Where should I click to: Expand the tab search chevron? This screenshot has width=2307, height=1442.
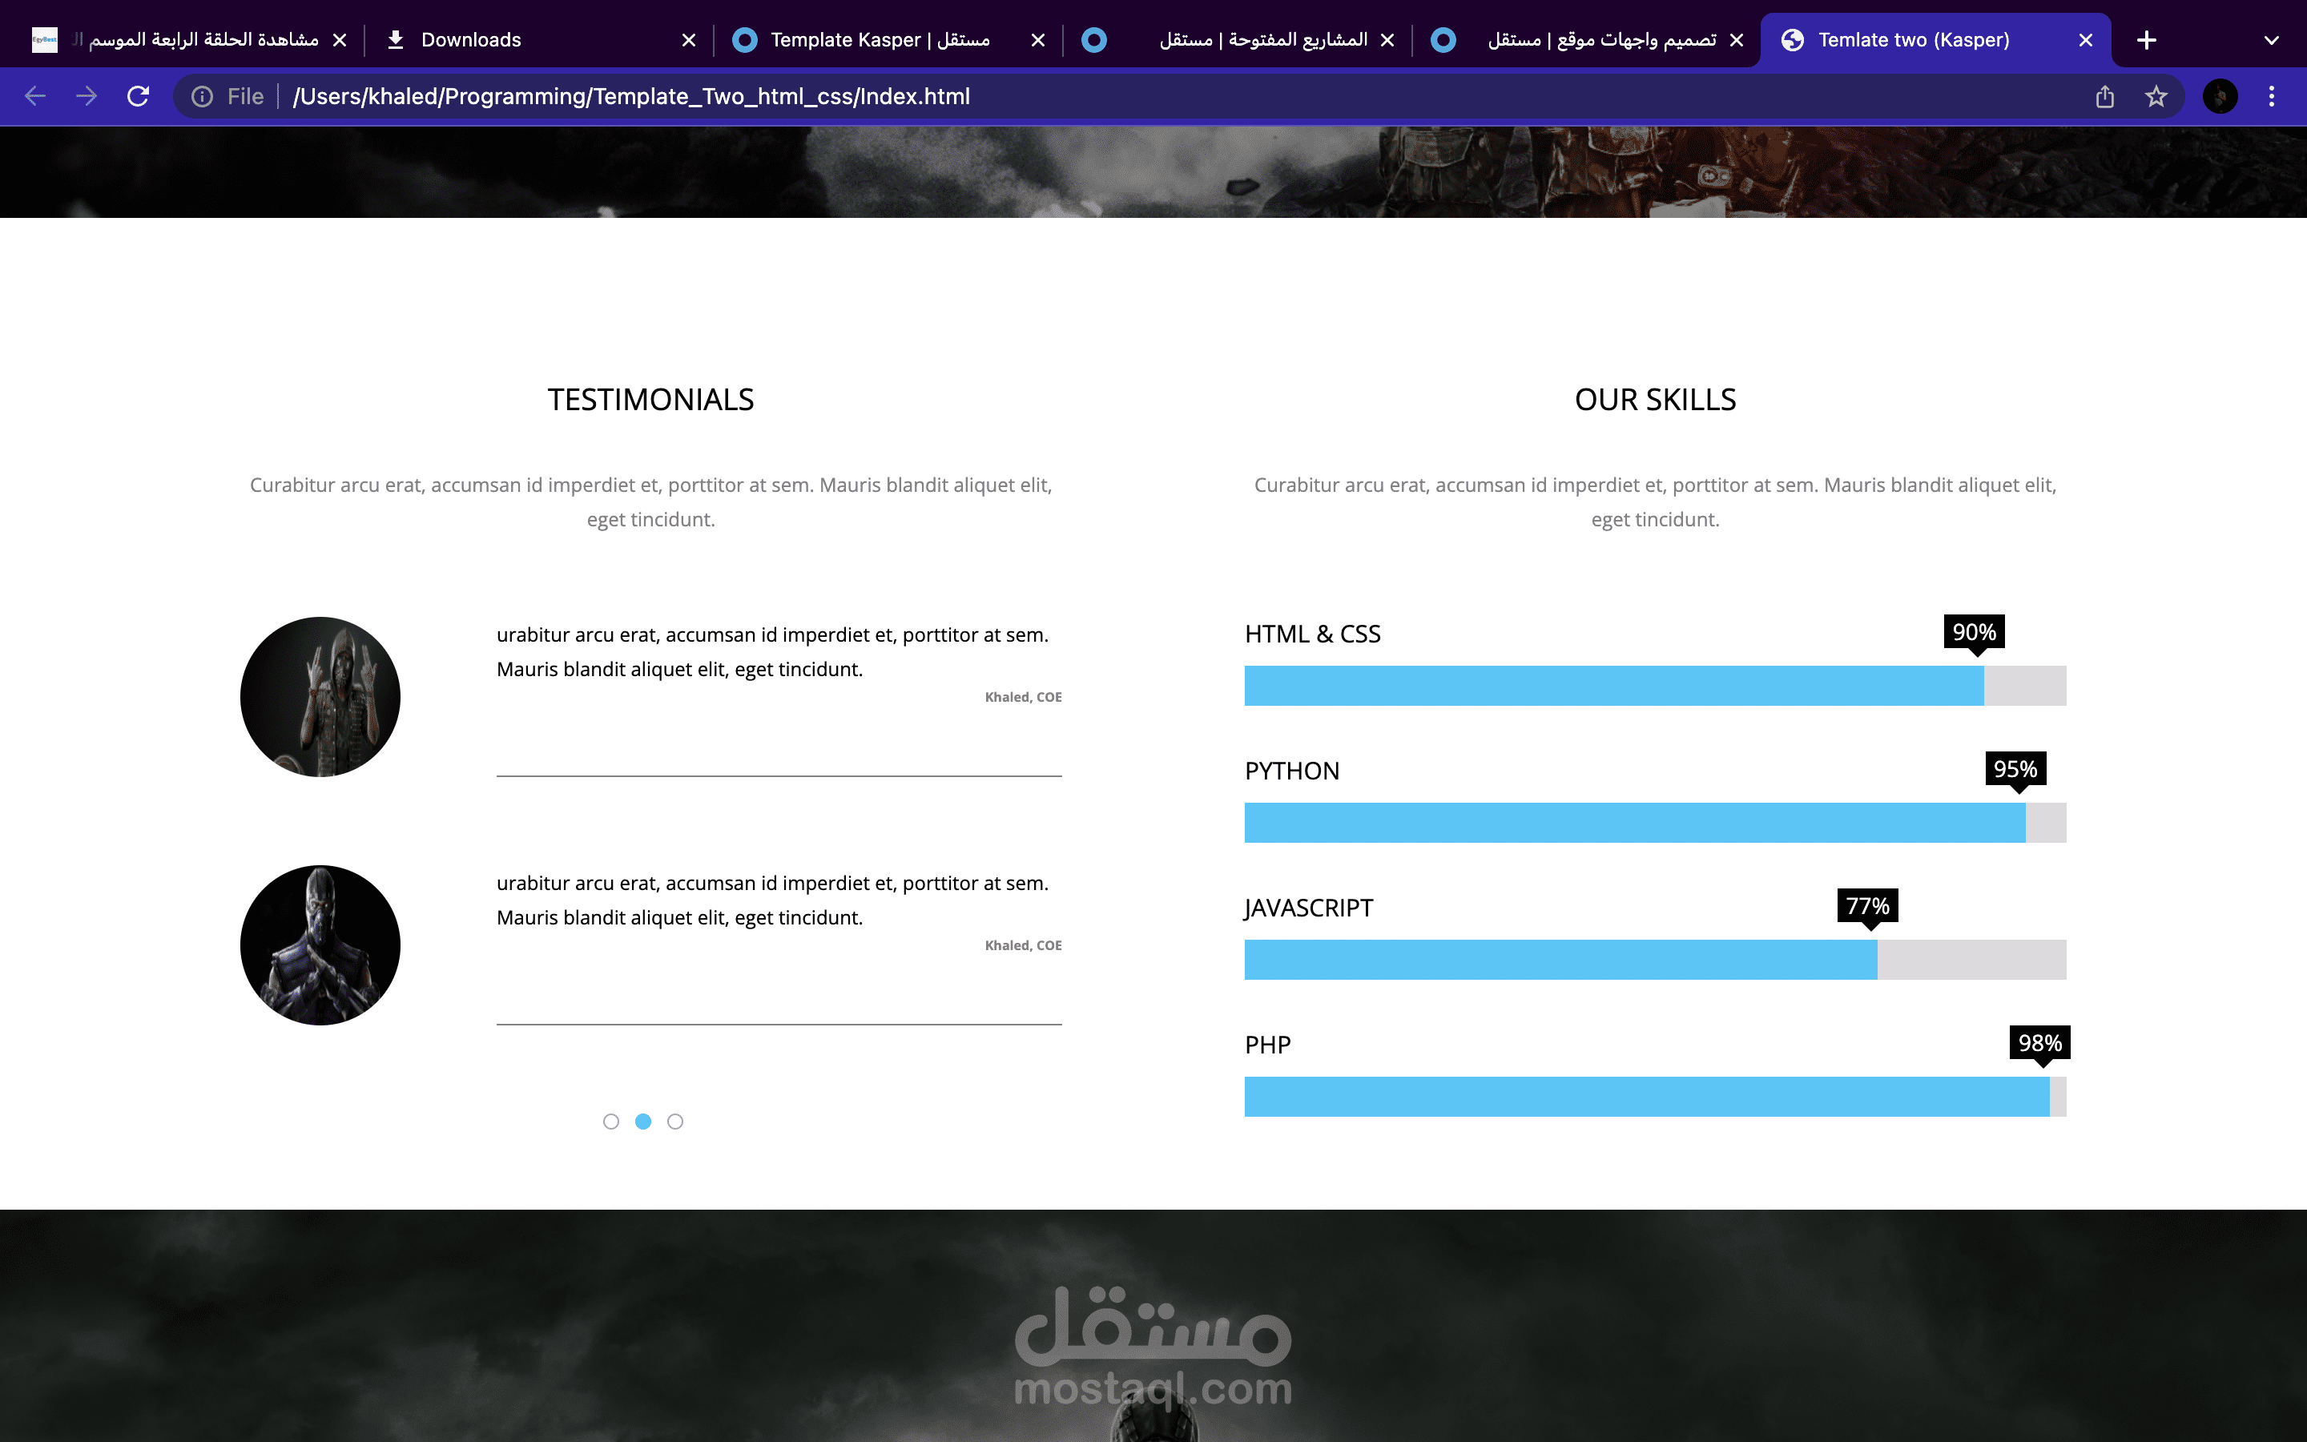point(2272,40)
